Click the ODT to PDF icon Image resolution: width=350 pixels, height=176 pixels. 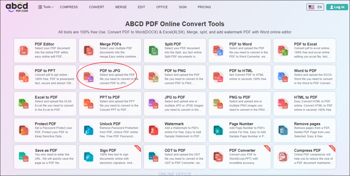(153, 157)
